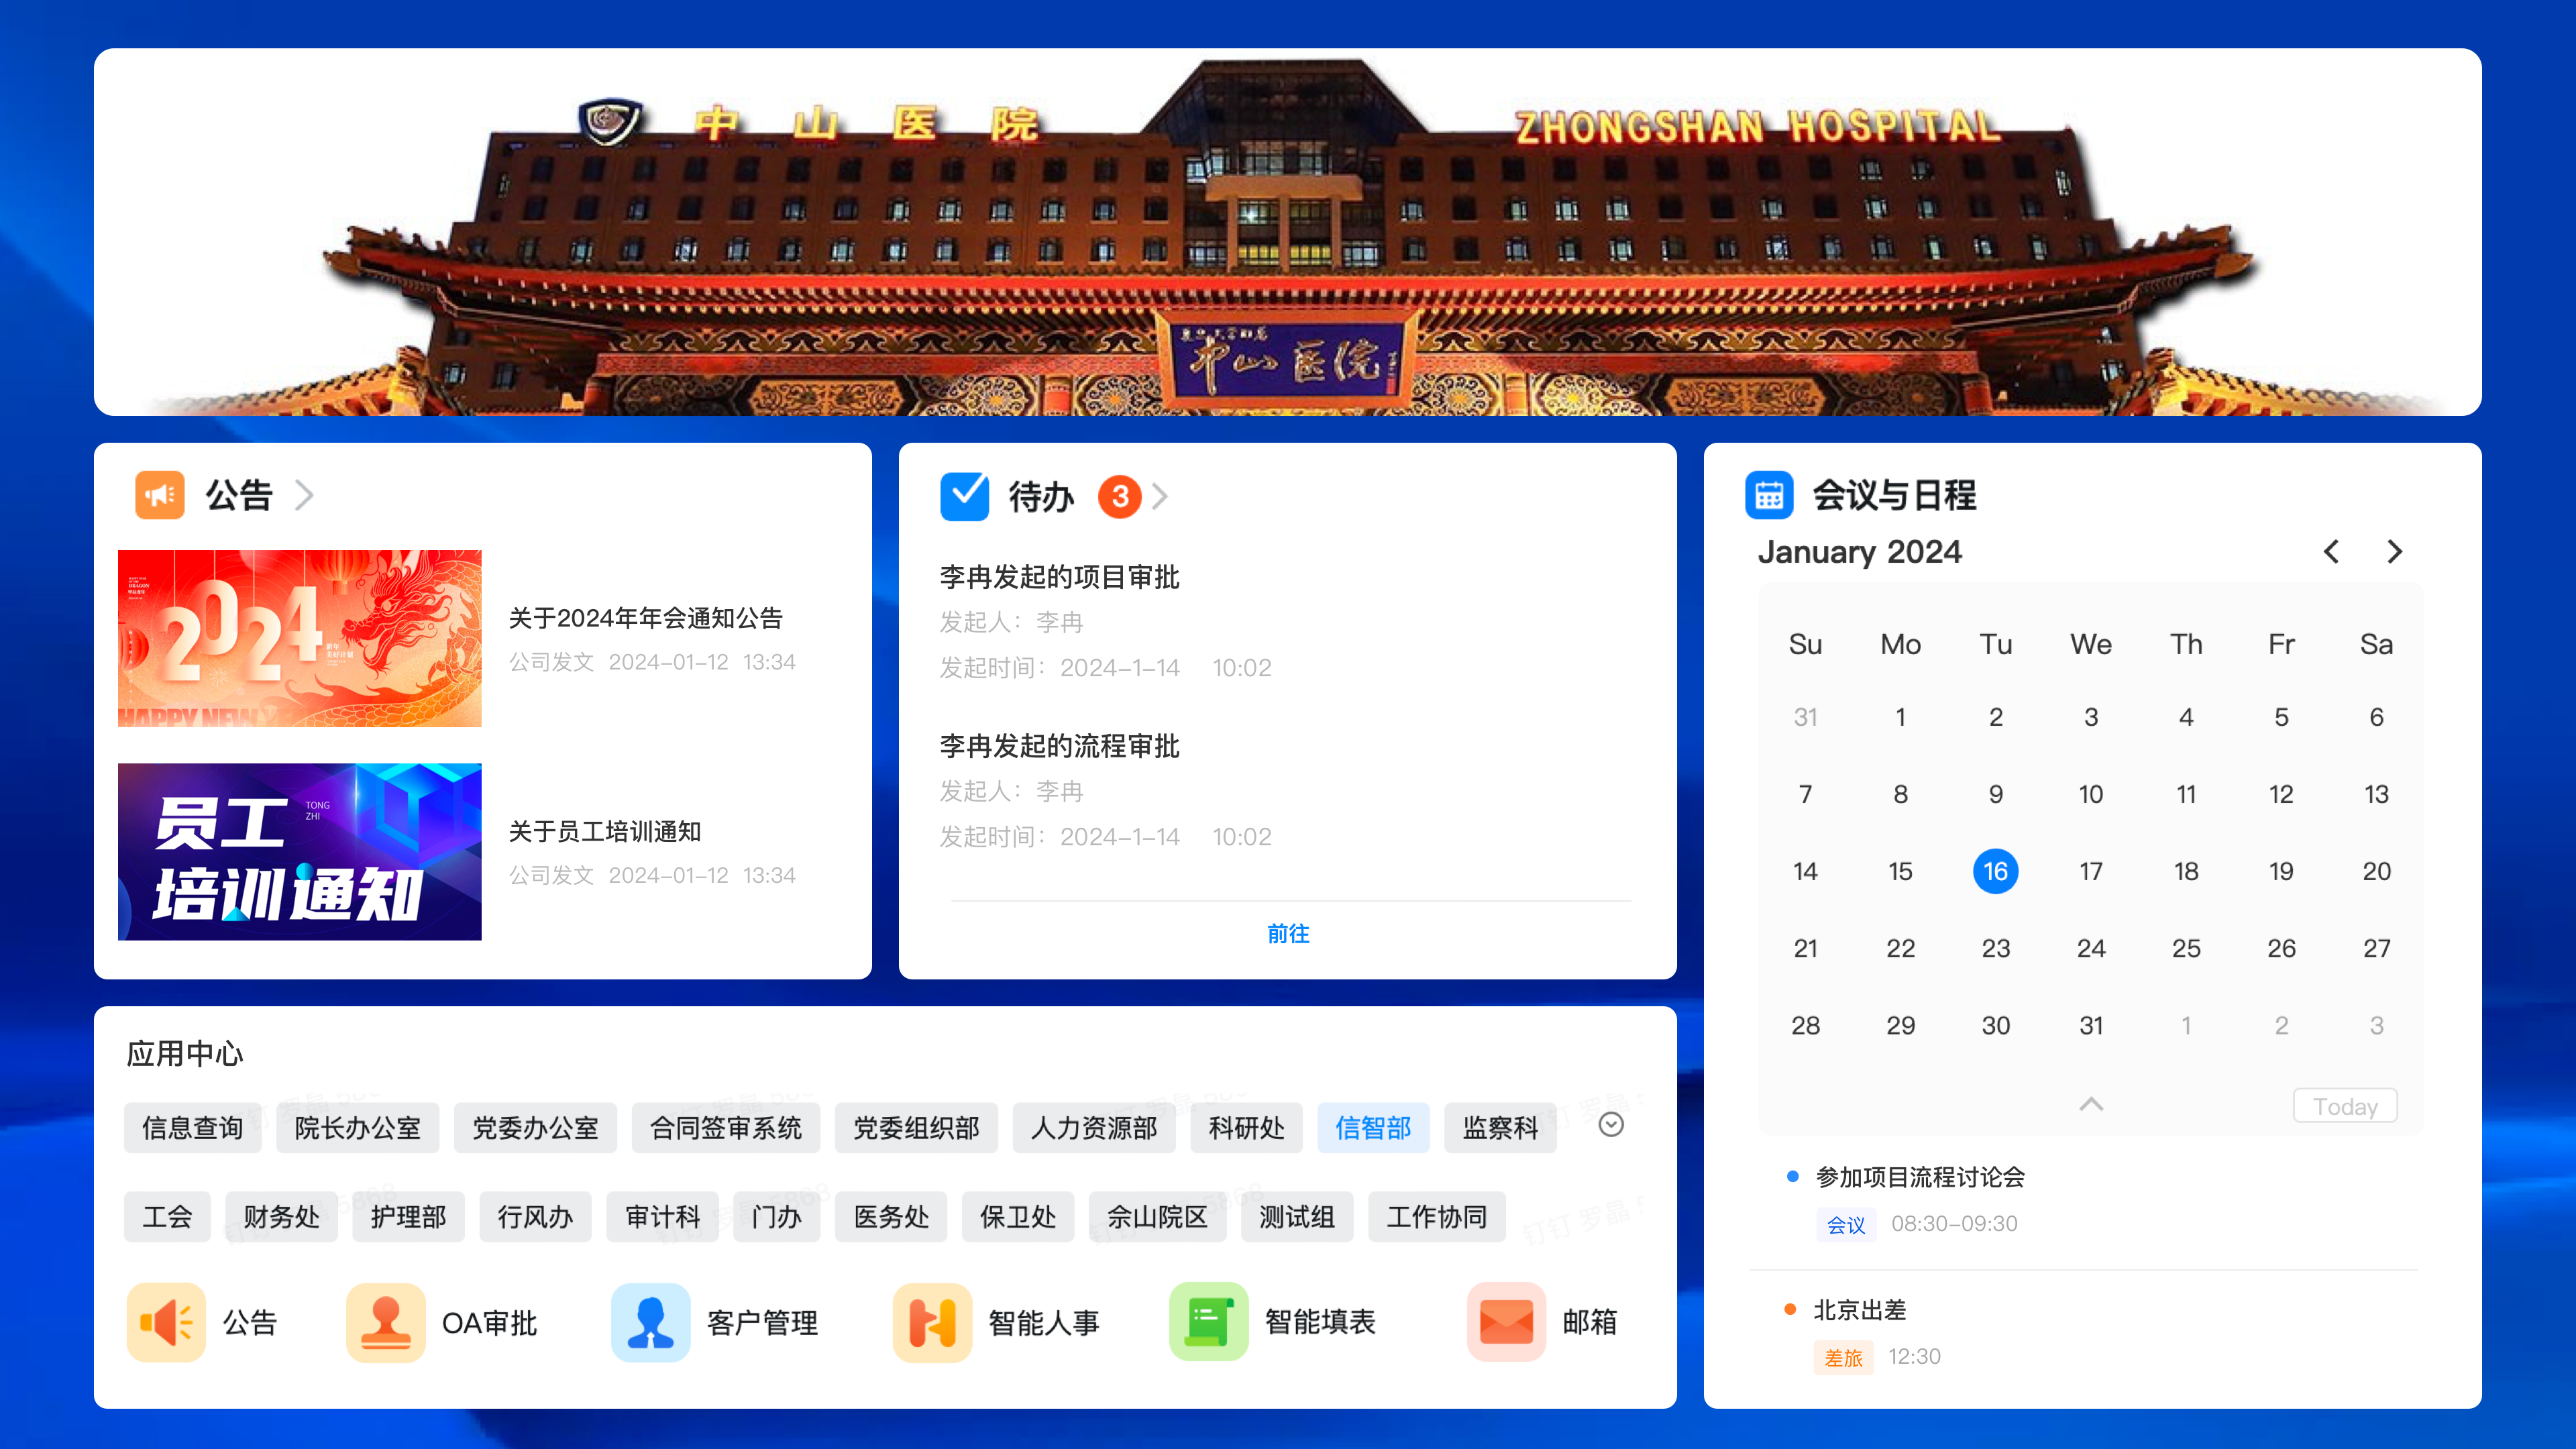Image resolution: width=2576 pixels, height=1449 pixels.
Task: Open the 公告 megaphone app icon
Action: pos(166,1322)
